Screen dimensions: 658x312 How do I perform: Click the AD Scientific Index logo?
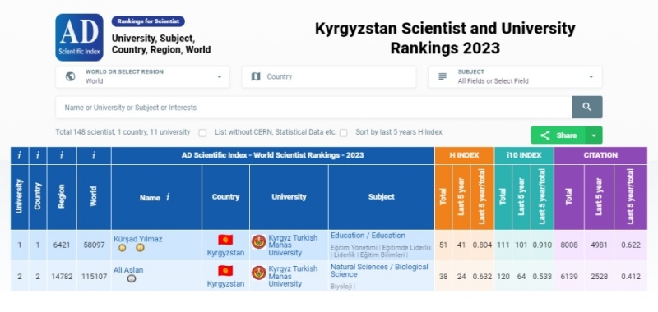pos(79,37)
